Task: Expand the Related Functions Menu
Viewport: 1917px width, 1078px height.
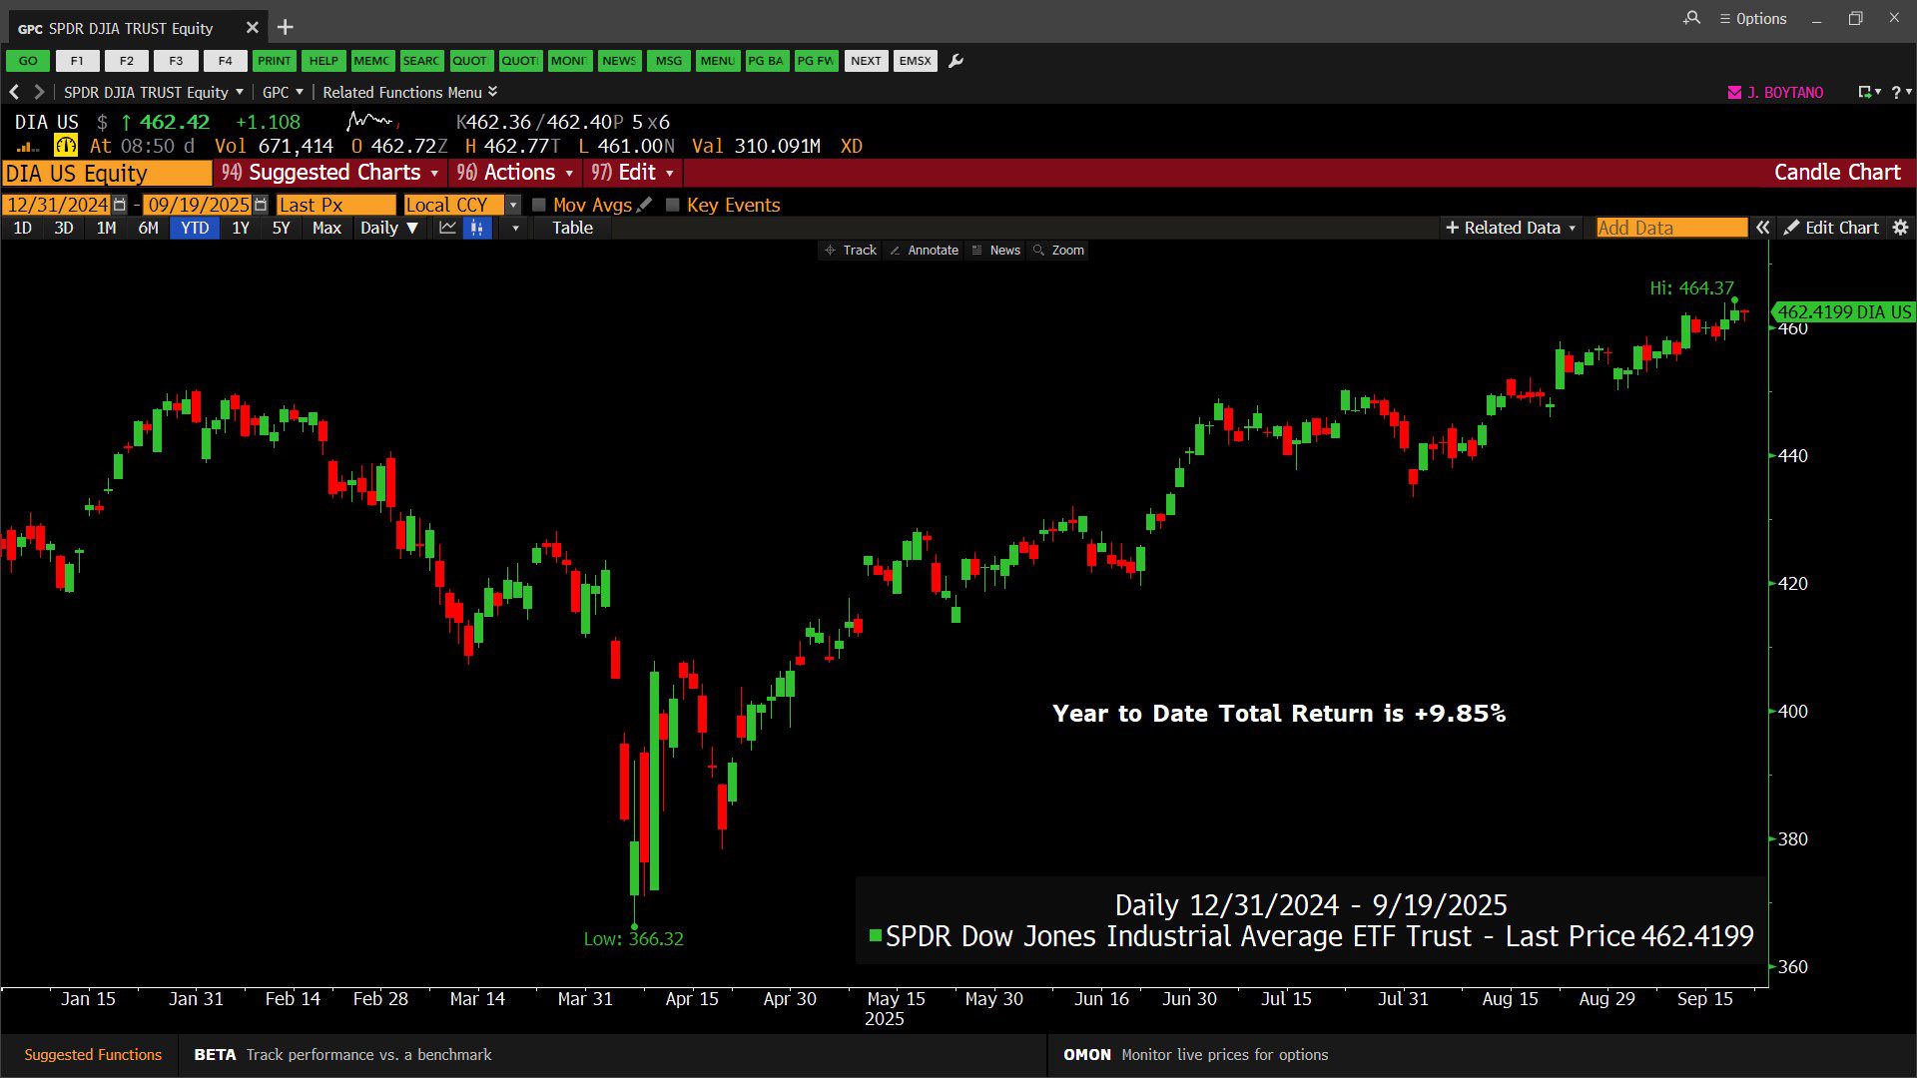Action: pyautogui.click(x=409, y=92)
